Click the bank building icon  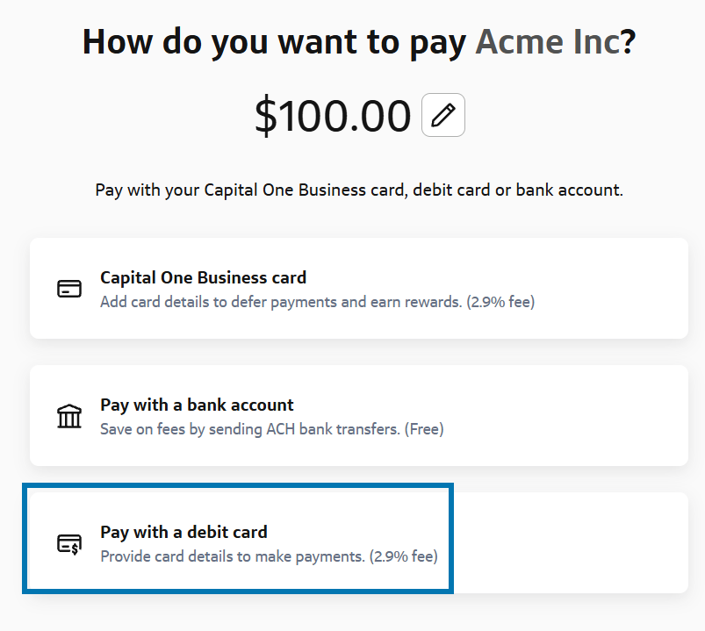click(x=69, y=416)
